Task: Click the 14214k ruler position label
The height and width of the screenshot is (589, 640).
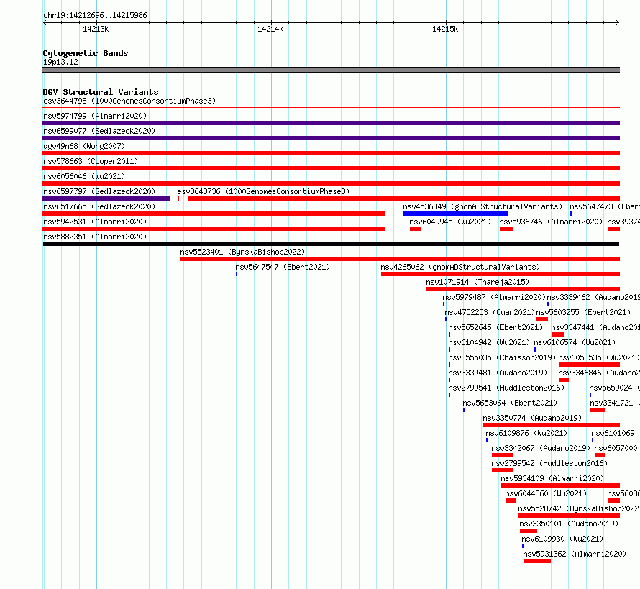Action: pyautogui.click(x=270, y=29)
